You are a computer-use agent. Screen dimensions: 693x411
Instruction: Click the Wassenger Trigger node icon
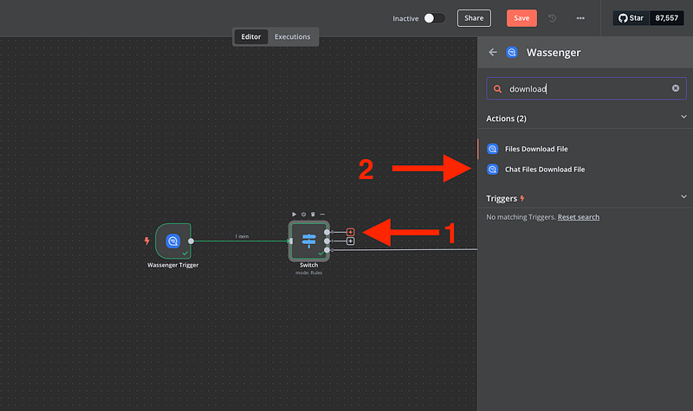click(172, 241)
